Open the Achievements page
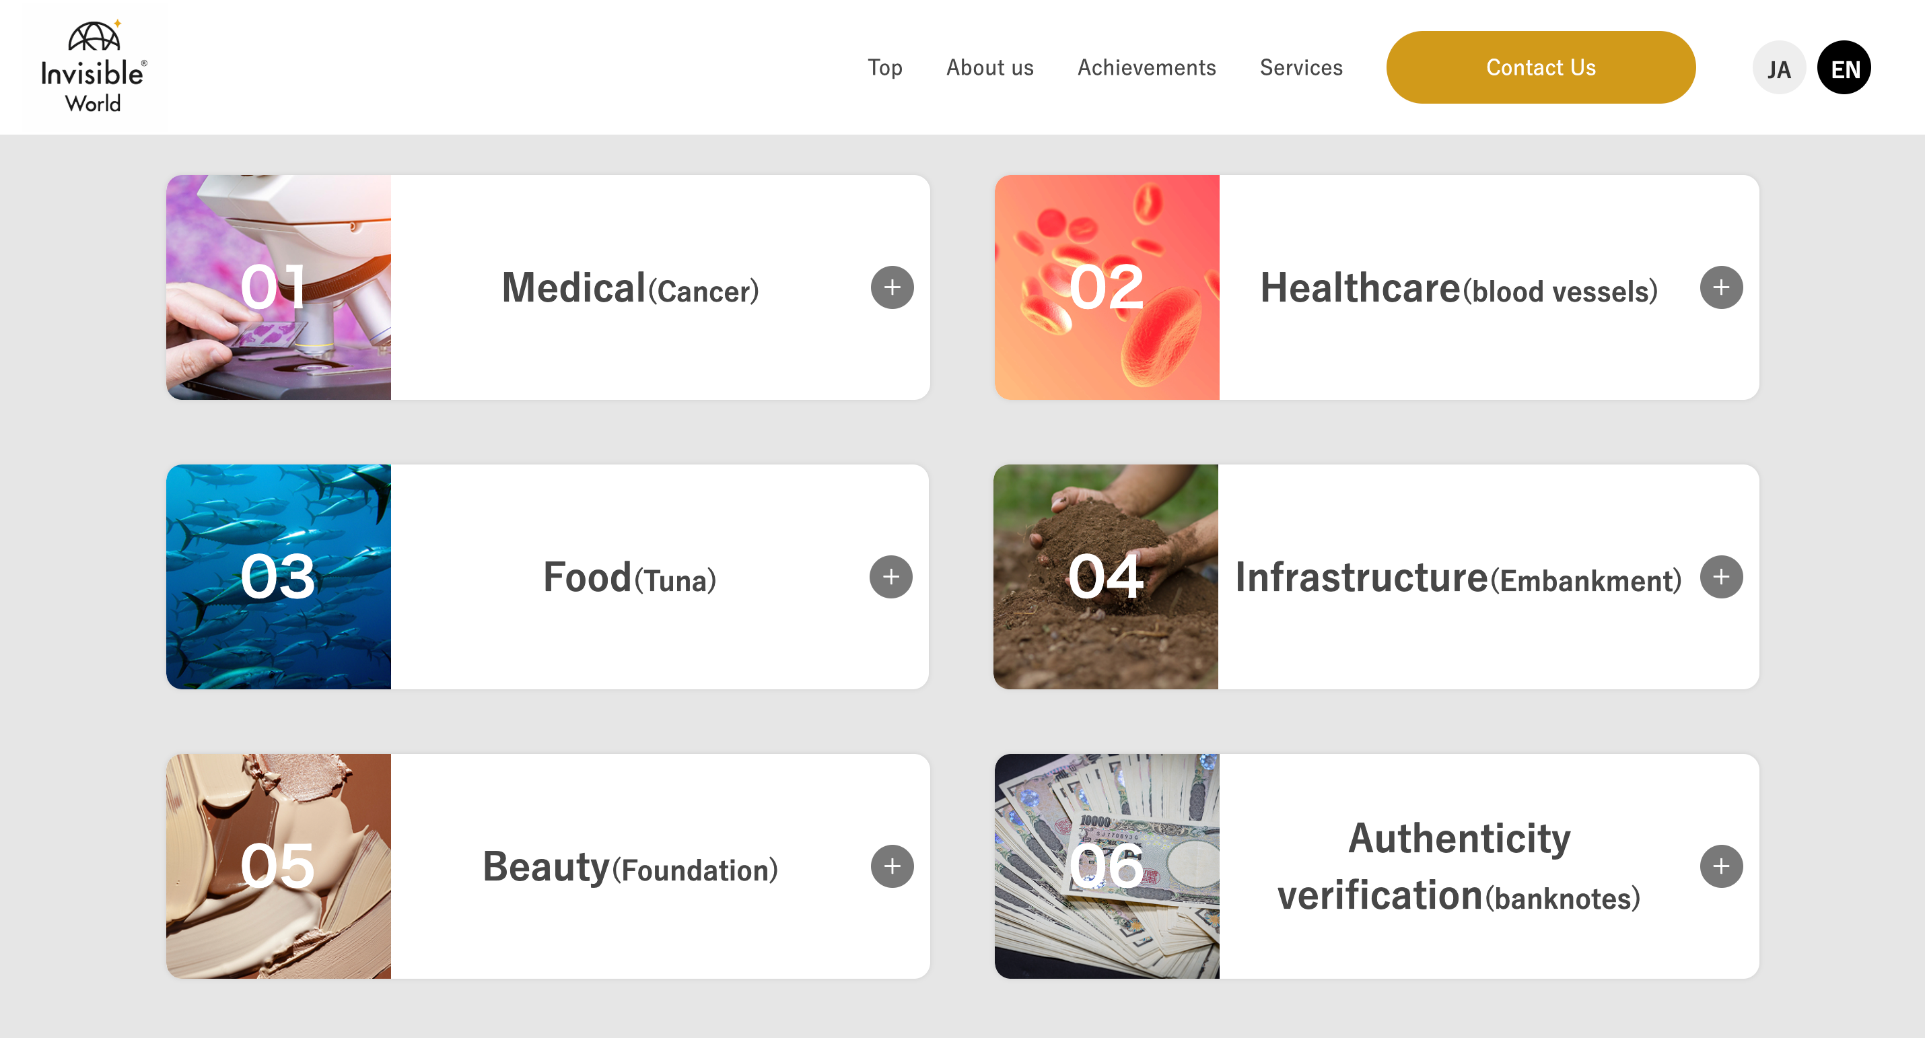Image resolution: width=1925 pixels, height=1038 pixels. [x=1146, y=67]
